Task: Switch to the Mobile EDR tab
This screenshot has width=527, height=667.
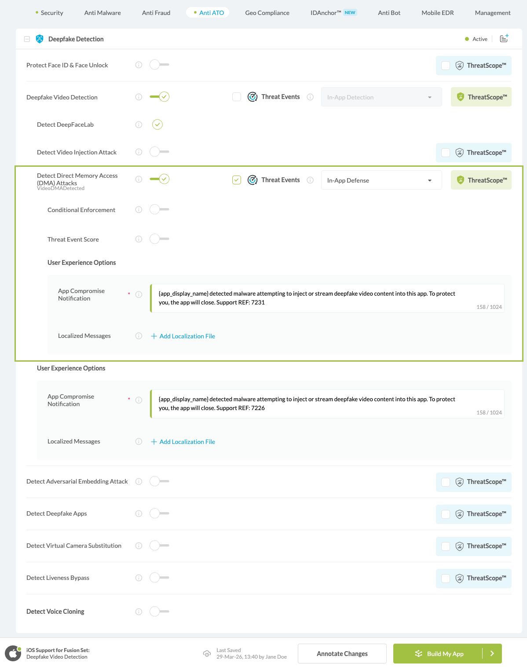Action: pyautogui.click(x=437, y=13)
